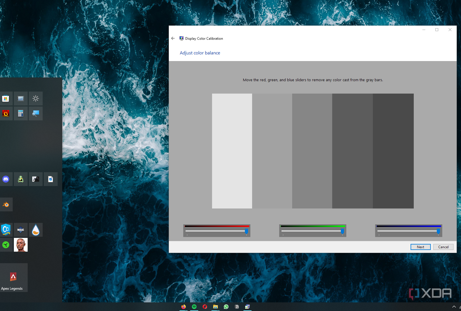Open Firefox from the taskbar
This screenshot has width=461, height=311.
pos(184,307)
